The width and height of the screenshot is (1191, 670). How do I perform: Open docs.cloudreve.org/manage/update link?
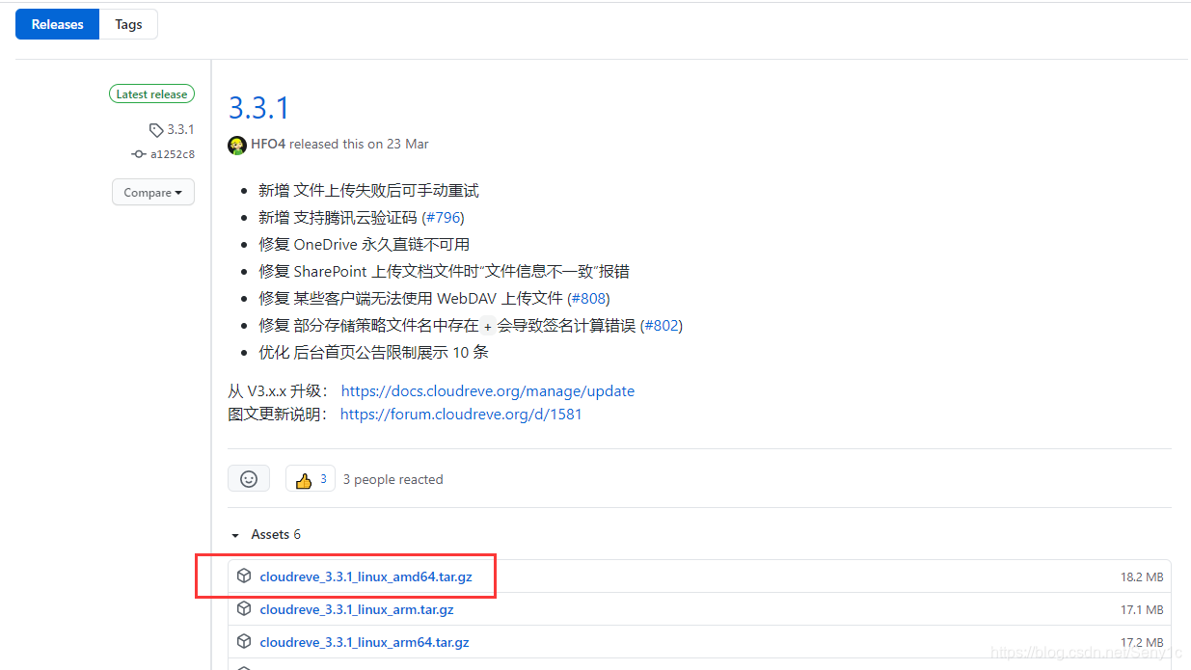488,390
